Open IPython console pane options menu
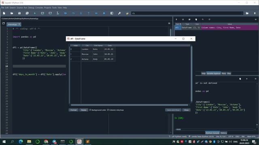The image size is (259, 145). pos(255,79)
